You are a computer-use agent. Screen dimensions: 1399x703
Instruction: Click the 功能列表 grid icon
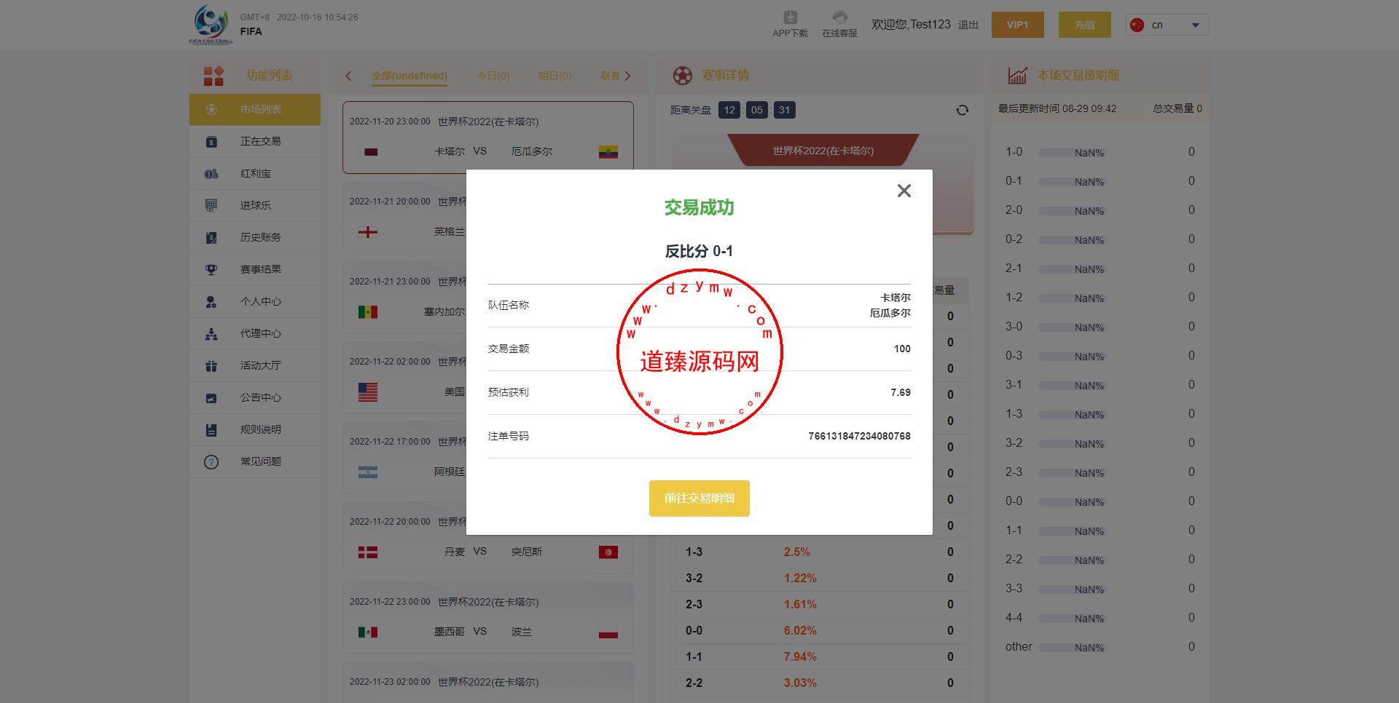[x=213, y=76]
